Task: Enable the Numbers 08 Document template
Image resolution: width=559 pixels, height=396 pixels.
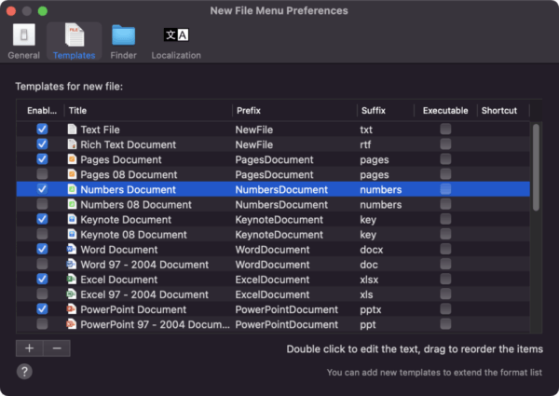Action: (x=42, y=204)
